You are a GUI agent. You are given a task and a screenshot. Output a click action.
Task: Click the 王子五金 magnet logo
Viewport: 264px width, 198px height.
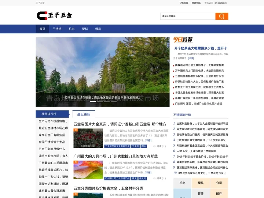click(x=54, y=15)
